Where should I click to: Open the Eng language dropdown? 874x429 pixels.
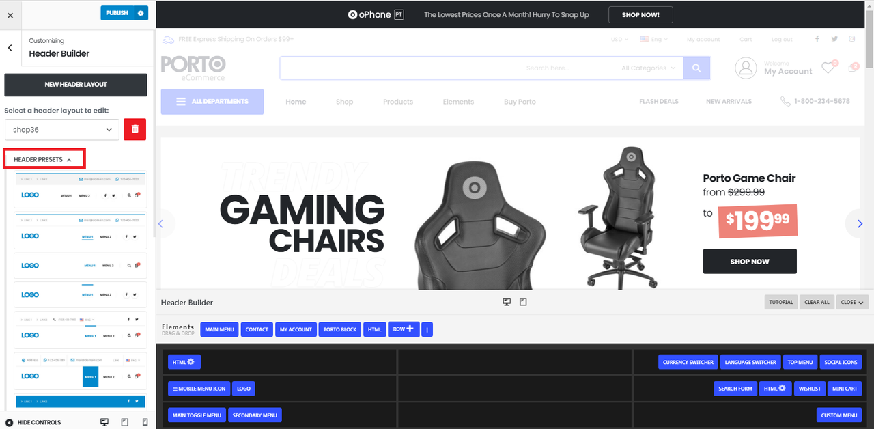[x=654, y=40]
